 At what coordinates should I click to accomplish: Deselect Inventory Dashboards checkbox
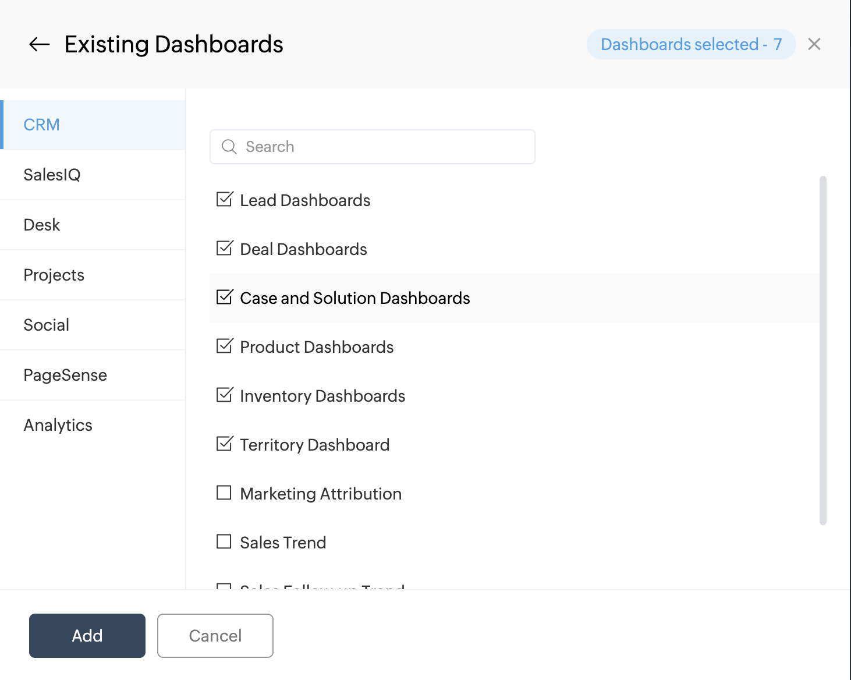[x=224, y=395]
